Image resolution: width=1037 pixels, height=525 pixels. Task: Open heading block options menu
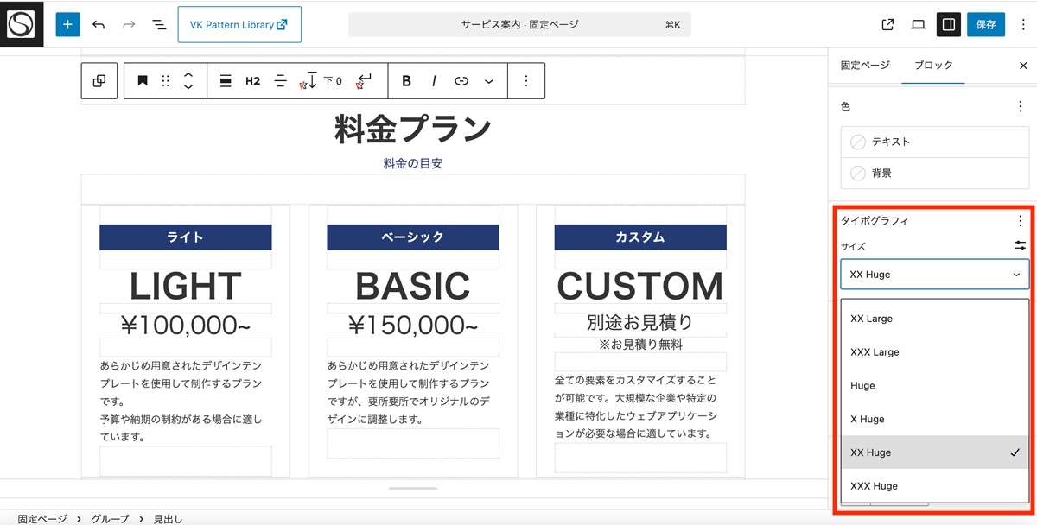(526, 81)
